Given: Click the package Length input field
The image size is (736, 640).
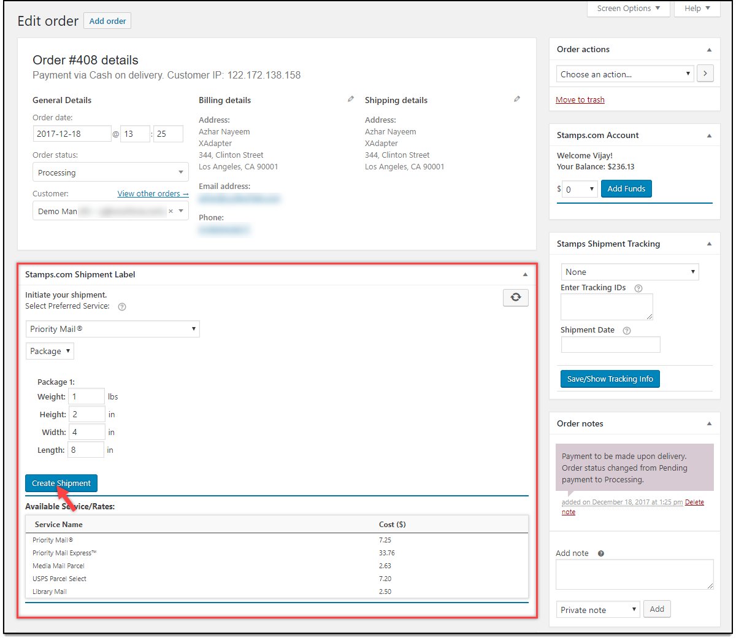Looking at the screenshot, I should [86, 450].
